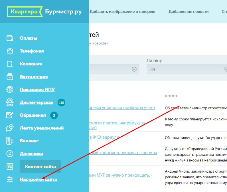Click the archive box icon beside Бухгалтерия

[10, 76]
